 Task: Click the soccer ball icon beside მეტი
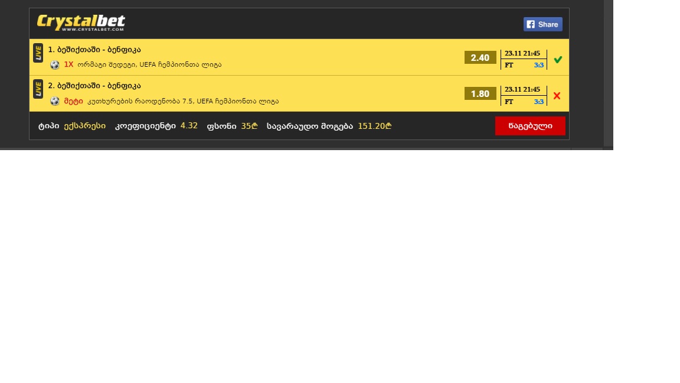[x=55, y=101]
